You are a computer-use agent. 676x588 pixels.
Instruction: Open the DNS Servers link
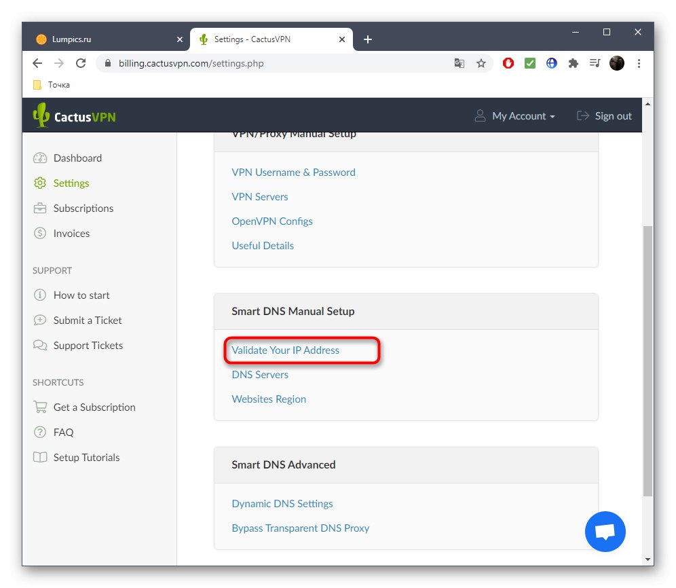tap(260, 375)
